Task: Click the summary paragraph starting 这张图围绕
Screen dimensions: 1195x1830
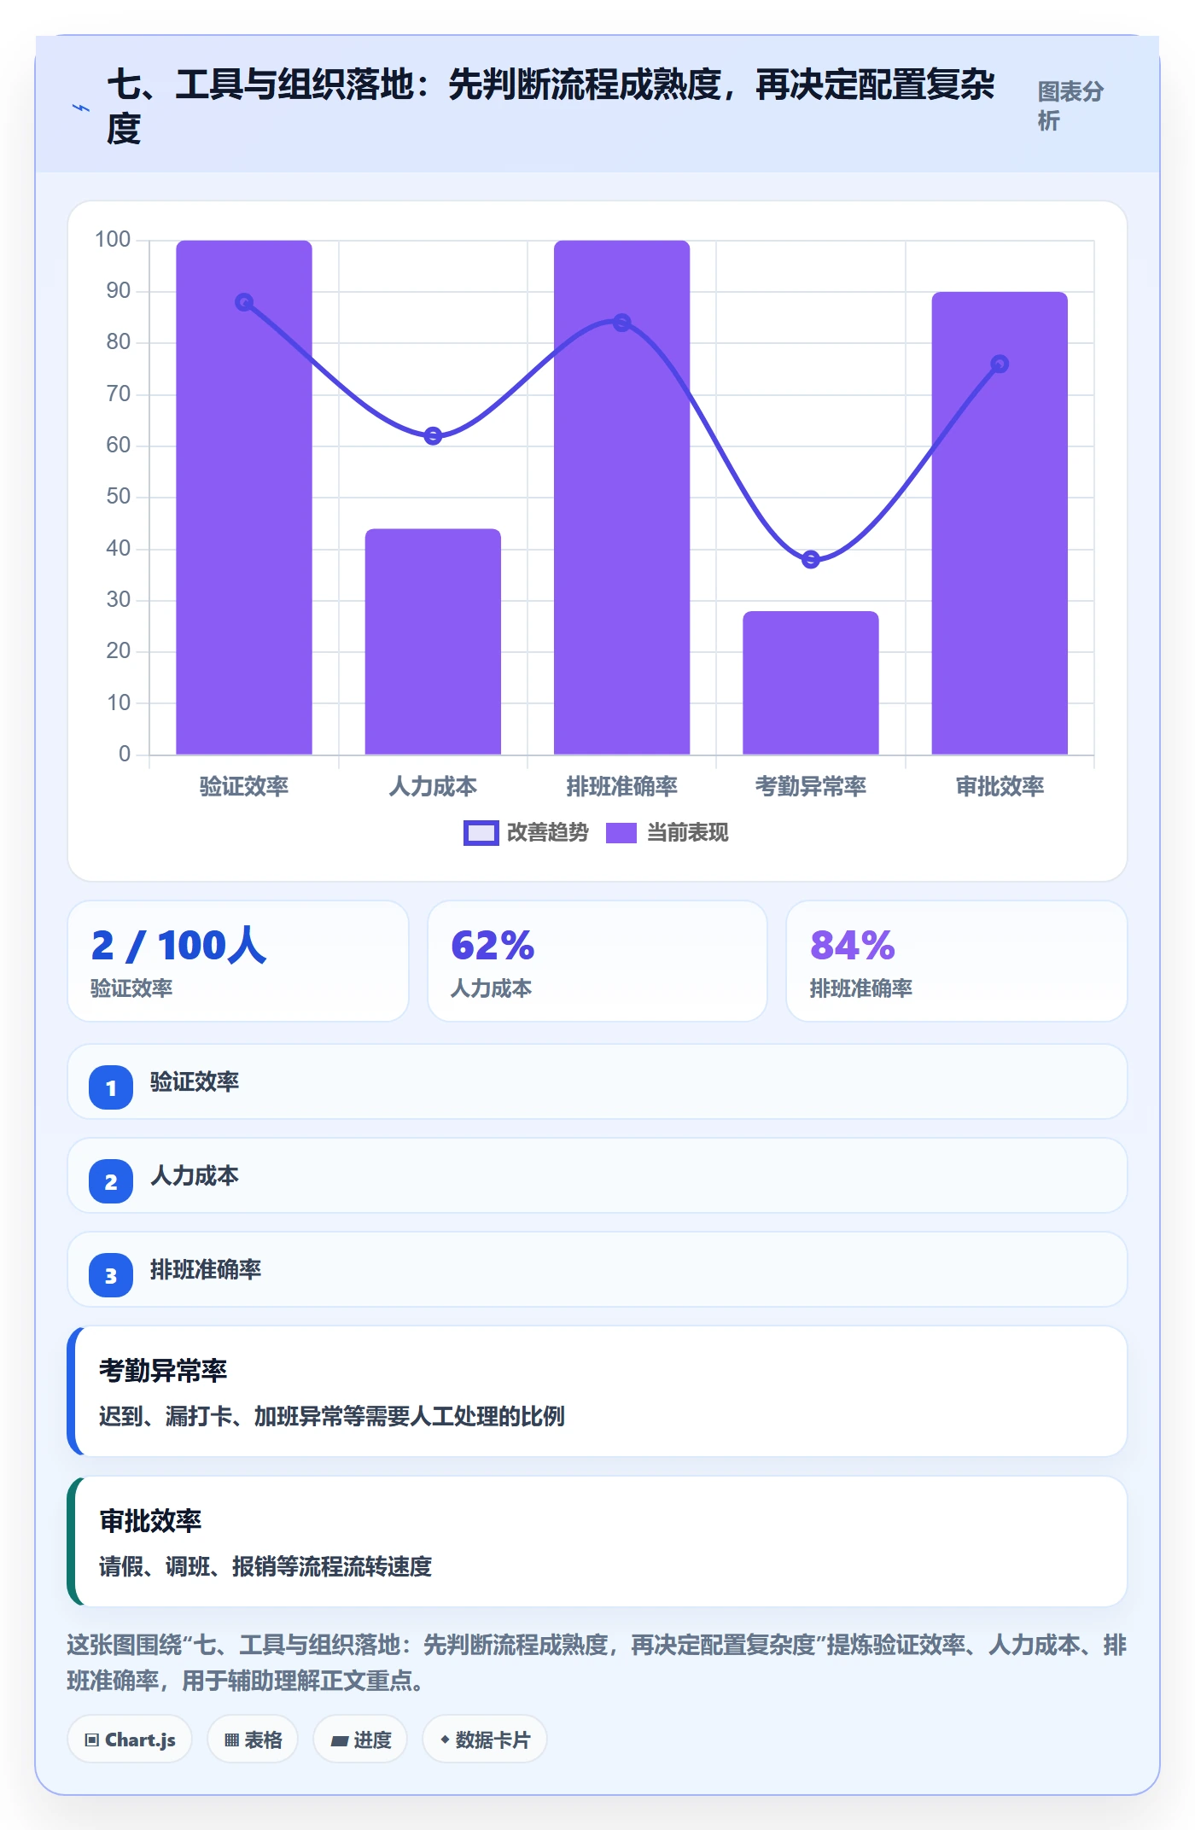Action: pyautogui.click(x=597, y=1663)
